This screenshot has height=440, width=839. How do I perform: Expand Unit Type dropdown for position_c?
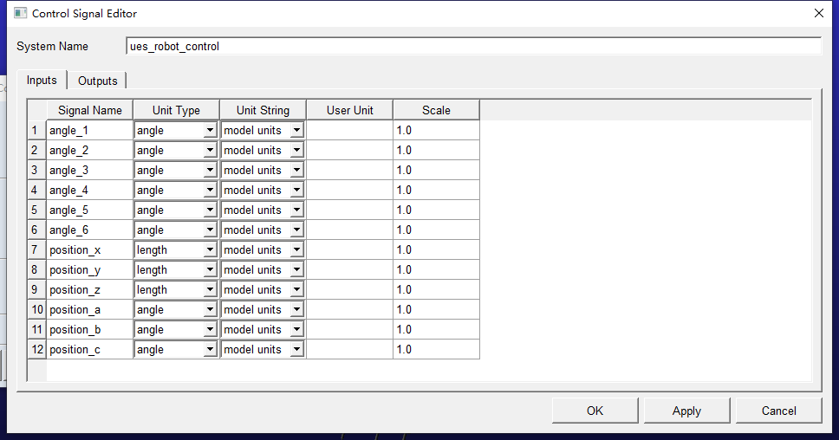tap(209, 350)
